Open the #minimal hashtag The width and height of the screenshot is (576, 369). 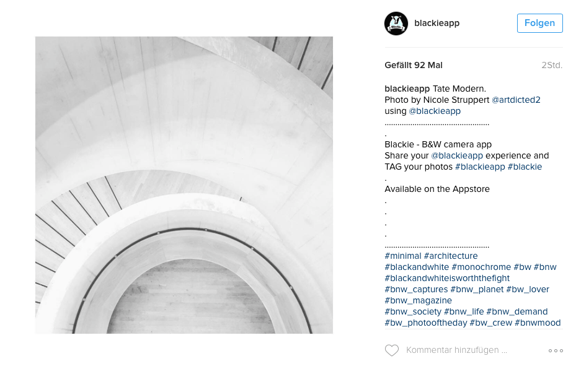click(403, 256)
